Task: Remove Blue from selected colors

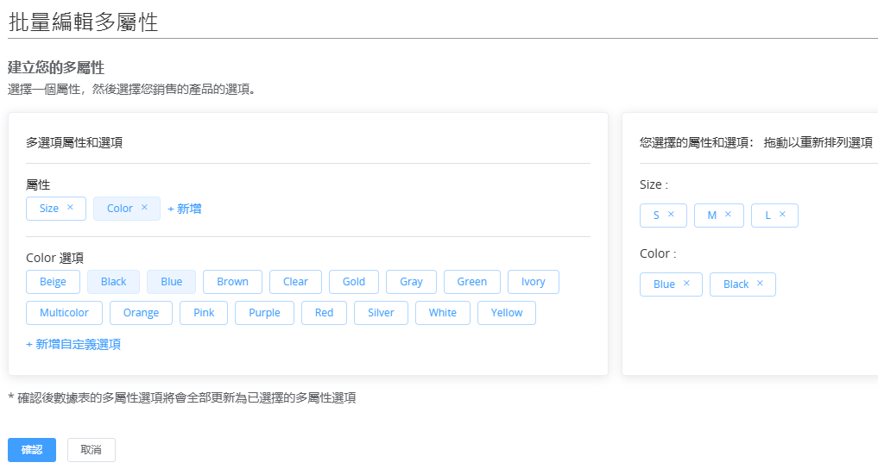Action: coord(686,284)
